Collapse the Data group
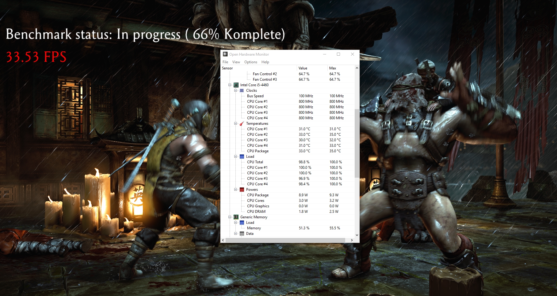 pyautogui.click(x=235, y=234)
